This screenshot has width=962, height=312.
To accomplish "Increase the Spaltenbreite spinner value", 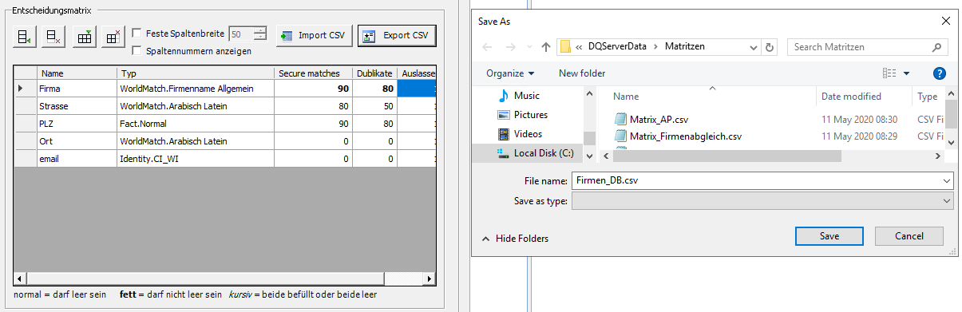I will pos(260,30).
